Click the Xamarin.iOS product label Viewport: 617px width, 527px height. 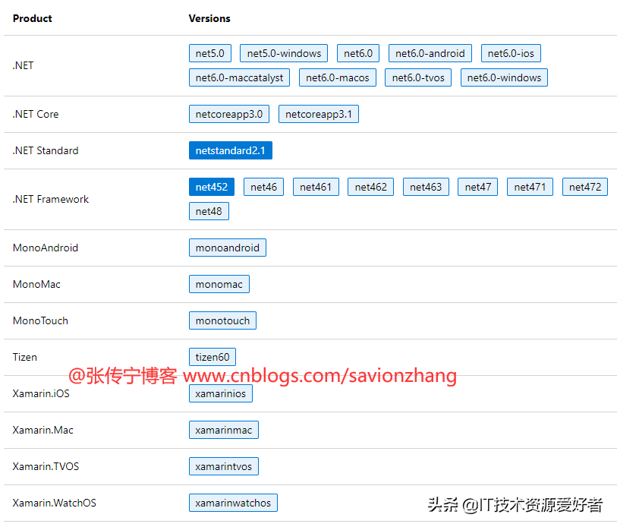click(x=41, y=393)
